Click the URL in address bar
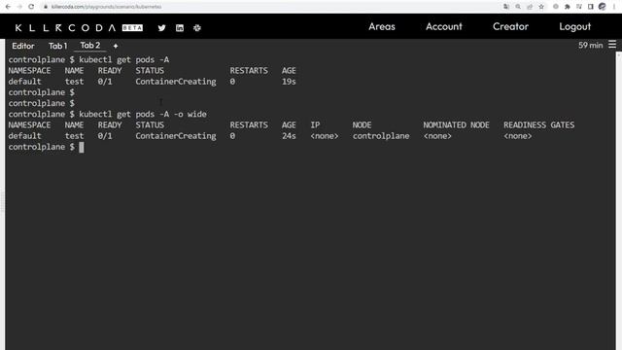Viewport: 622px width, 350px height. [106, 7]
